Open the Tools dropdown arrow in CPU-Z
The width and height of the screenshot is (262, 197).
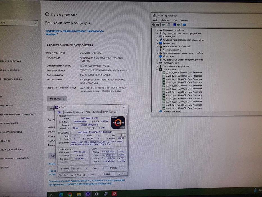[x=98, y=174]
